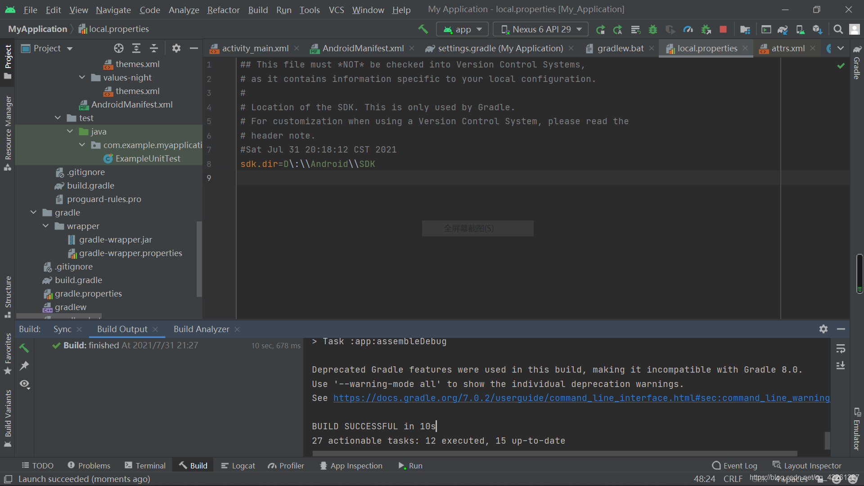Click the Make Project hammer icon
The width and height of the screenshot is (864, 486).
tap(423, 29)
